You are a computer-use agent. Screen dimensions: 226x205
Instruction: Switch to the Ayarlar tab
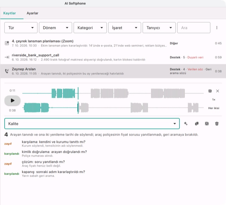pos(32,13)
